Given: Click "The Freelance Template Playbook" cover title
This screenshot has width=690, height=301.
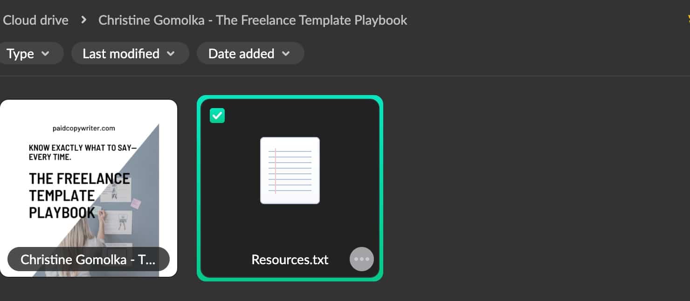Looking at the screenshot, I should coord(78,196).
